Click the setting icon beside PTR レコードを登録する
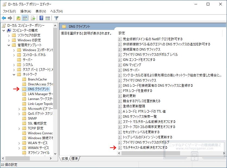 click(120, 91)
